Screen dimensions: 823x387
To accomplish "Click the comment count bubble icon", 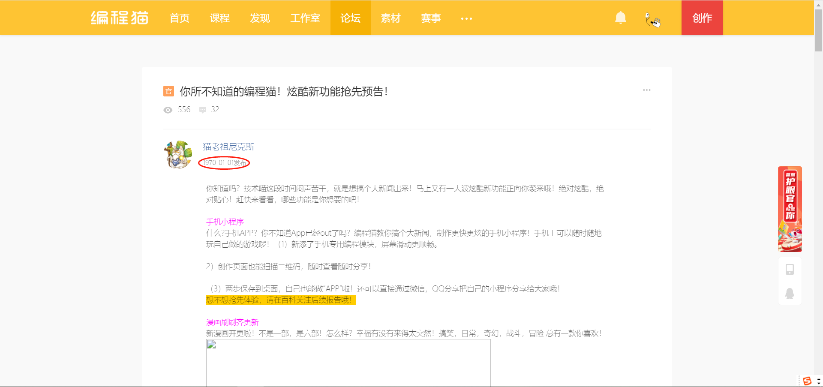I will [x=203, y=110].
